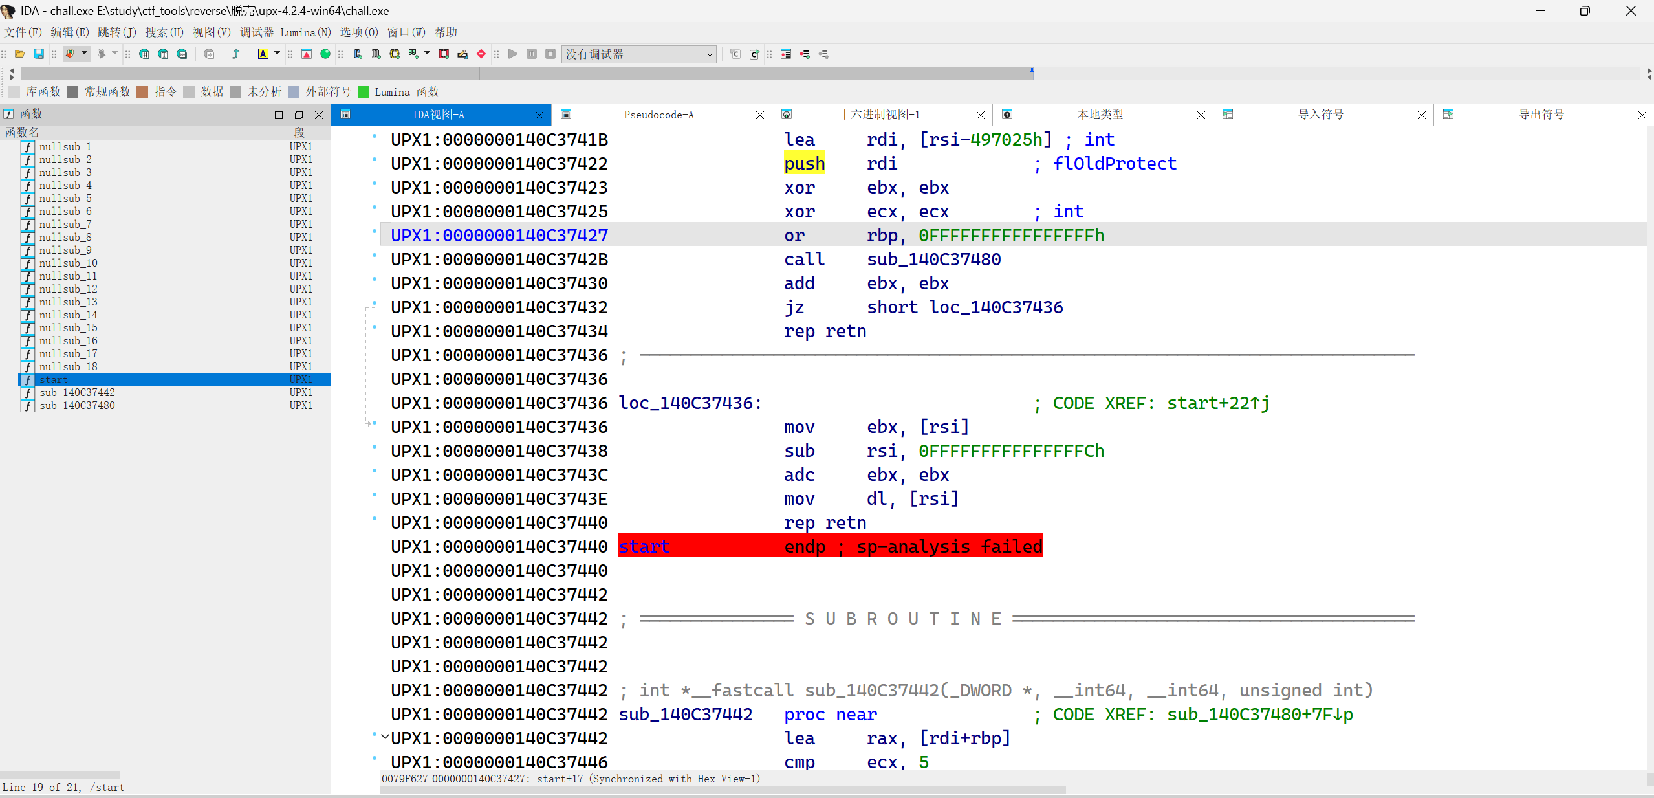Click green circle run icon in toolbar
The width and height of the screenshot is (1654, 798).
pyautogui.click(x=325, y=54)
